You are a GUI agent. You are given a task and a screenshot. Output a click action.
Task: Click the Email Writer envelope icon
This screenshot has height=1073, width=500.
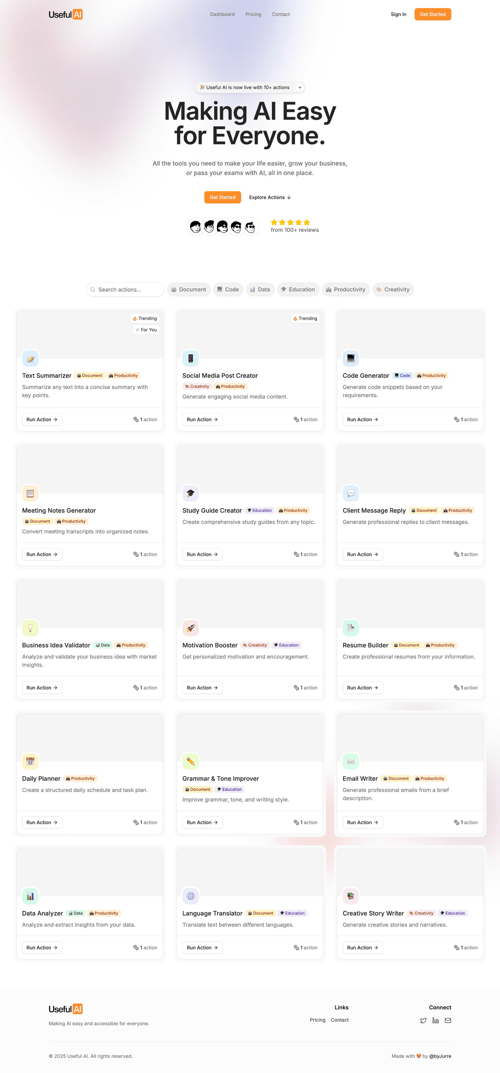(x=351, y=761)
